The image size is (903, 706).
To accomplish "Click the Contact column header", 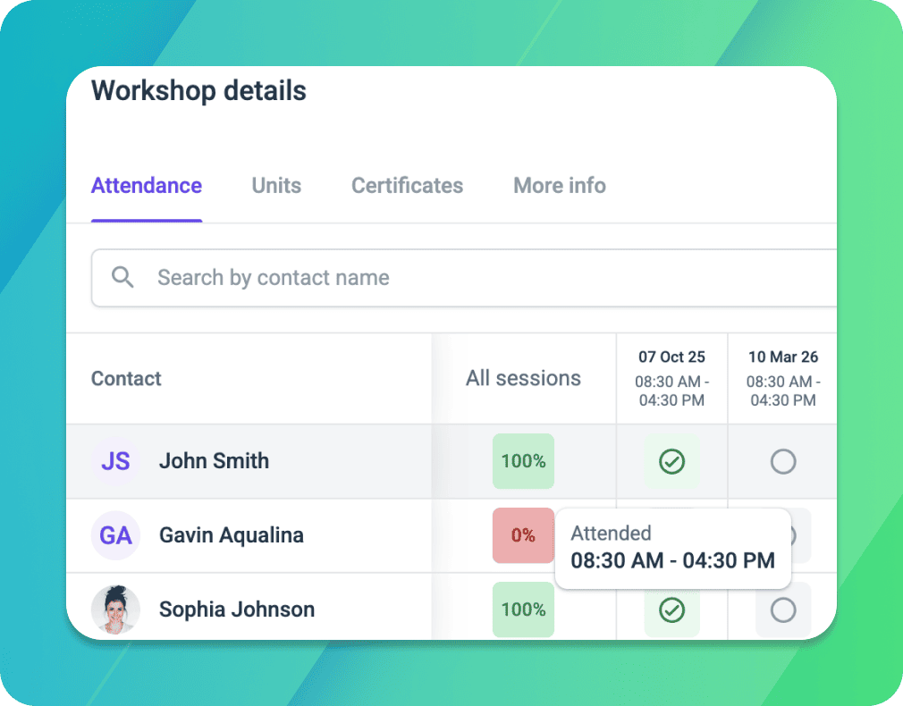I will 126,378.
